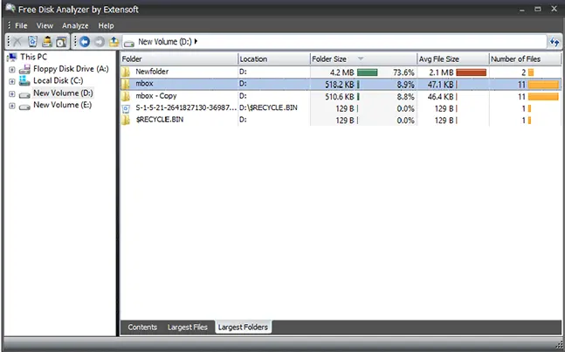Click the Floppy Disk Drive icon
Image resolution: width=565 pixels, height=352 pixels.
tap(24, 69)
